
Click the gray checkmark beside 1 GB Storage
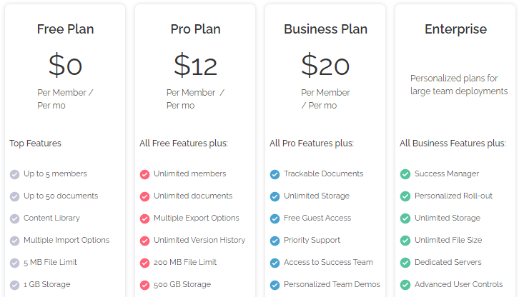click(14, 285)
